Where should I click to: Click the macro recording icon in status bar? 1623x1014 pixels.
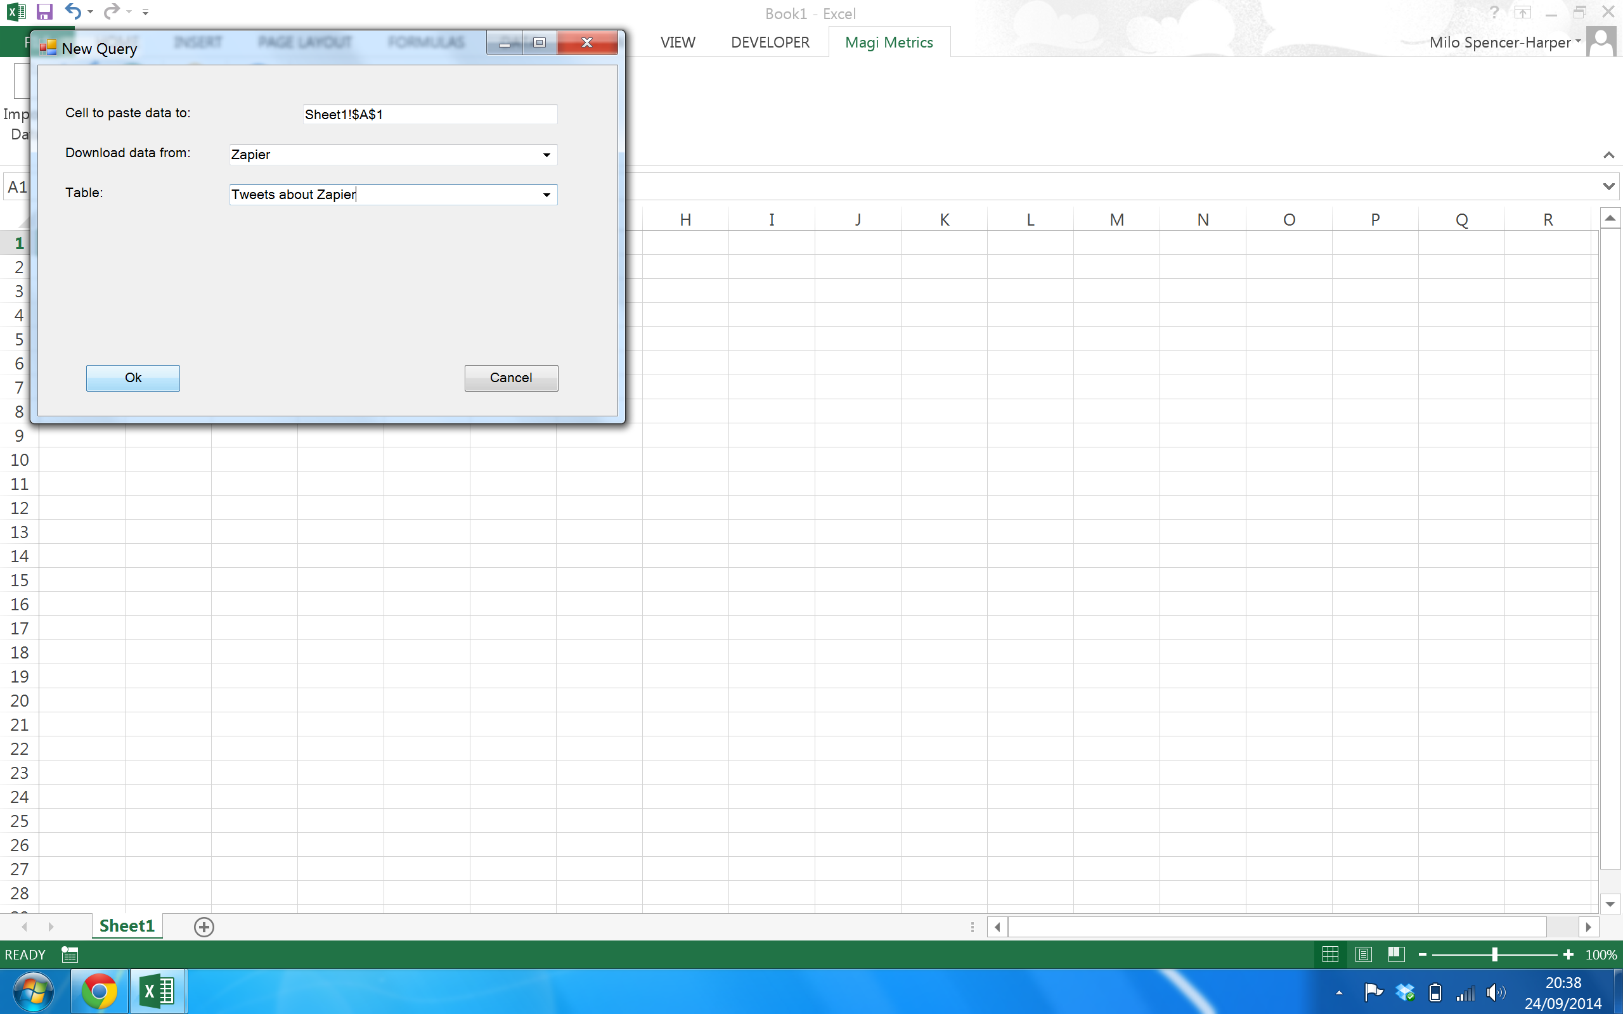click(70, 954)
